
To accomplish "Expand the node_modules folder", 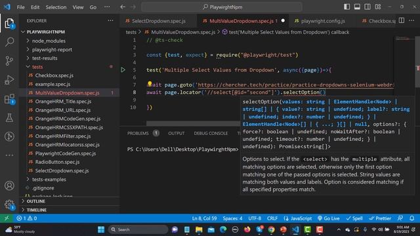I will 49,41.
